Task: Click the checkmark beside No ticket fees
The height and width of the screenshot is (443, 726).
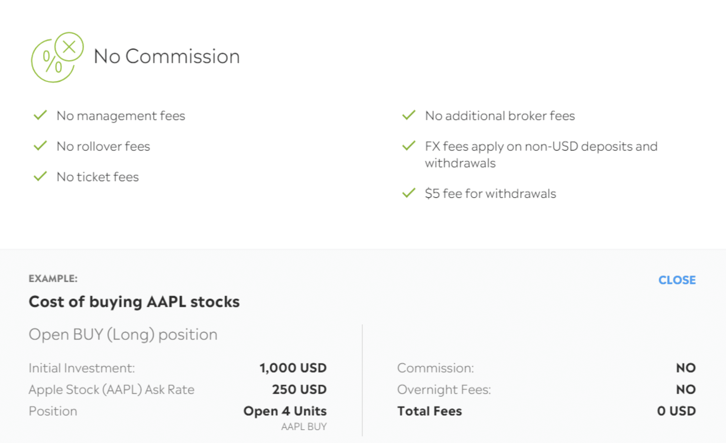Action: (x=40, y=176)
